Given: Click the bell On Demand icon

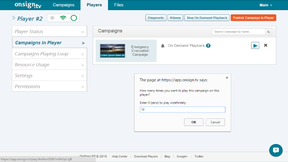Looking at the screenshot, I should pyautogui.click(x=163, y=46).
